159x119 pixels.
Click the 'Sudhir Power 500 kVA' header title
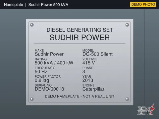pyautogui.click(x=48, y=5)
